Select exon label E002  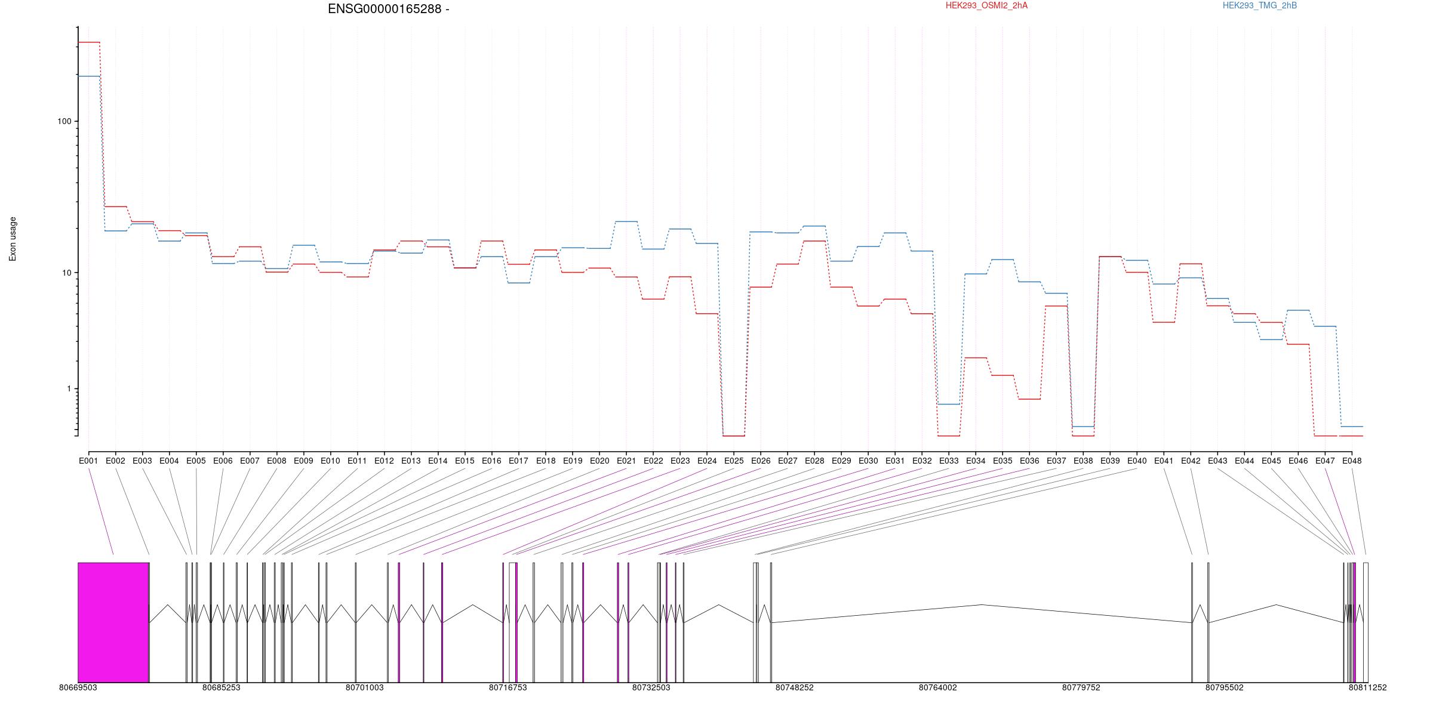click(x=115, y=461)
